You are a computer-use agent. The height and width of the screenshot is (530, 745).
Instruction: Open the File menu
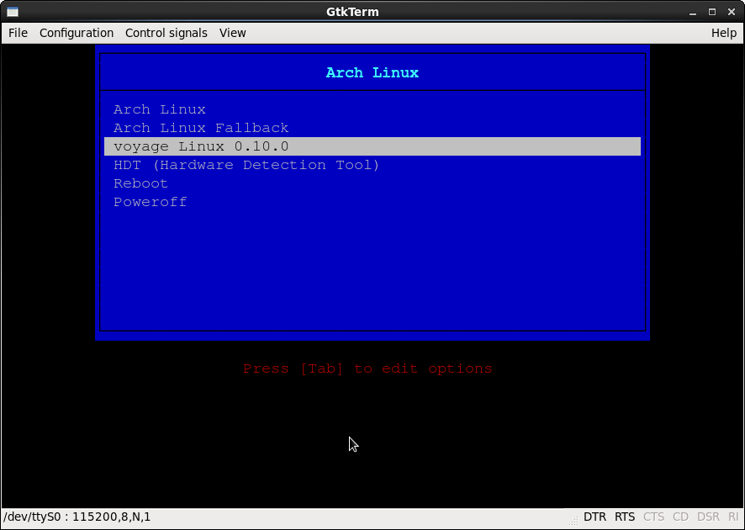click(18, 33)
